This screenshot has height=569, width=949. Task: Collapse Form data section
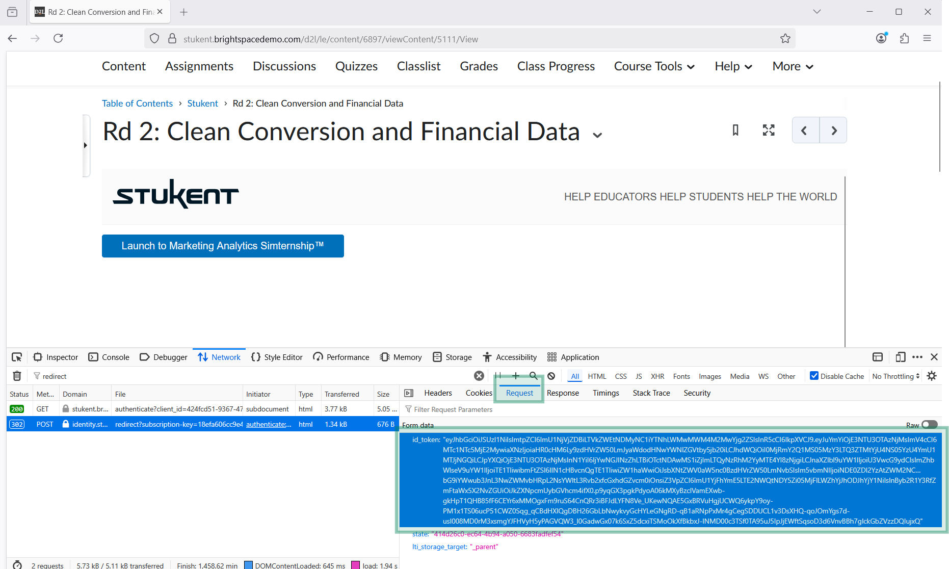click(x=418, y=425)
